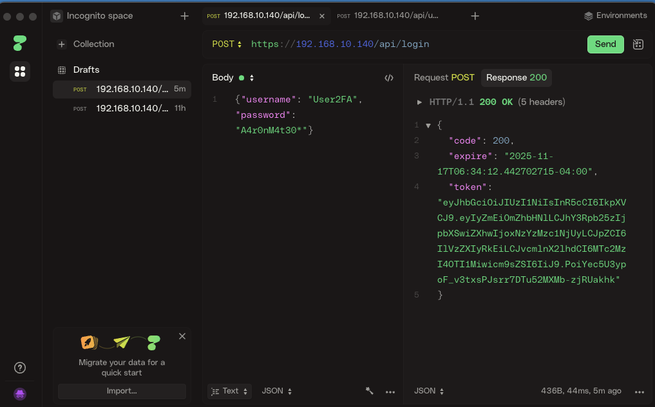Open the help question mark icon
655x407 pixels.
click(x=20, y=368)
